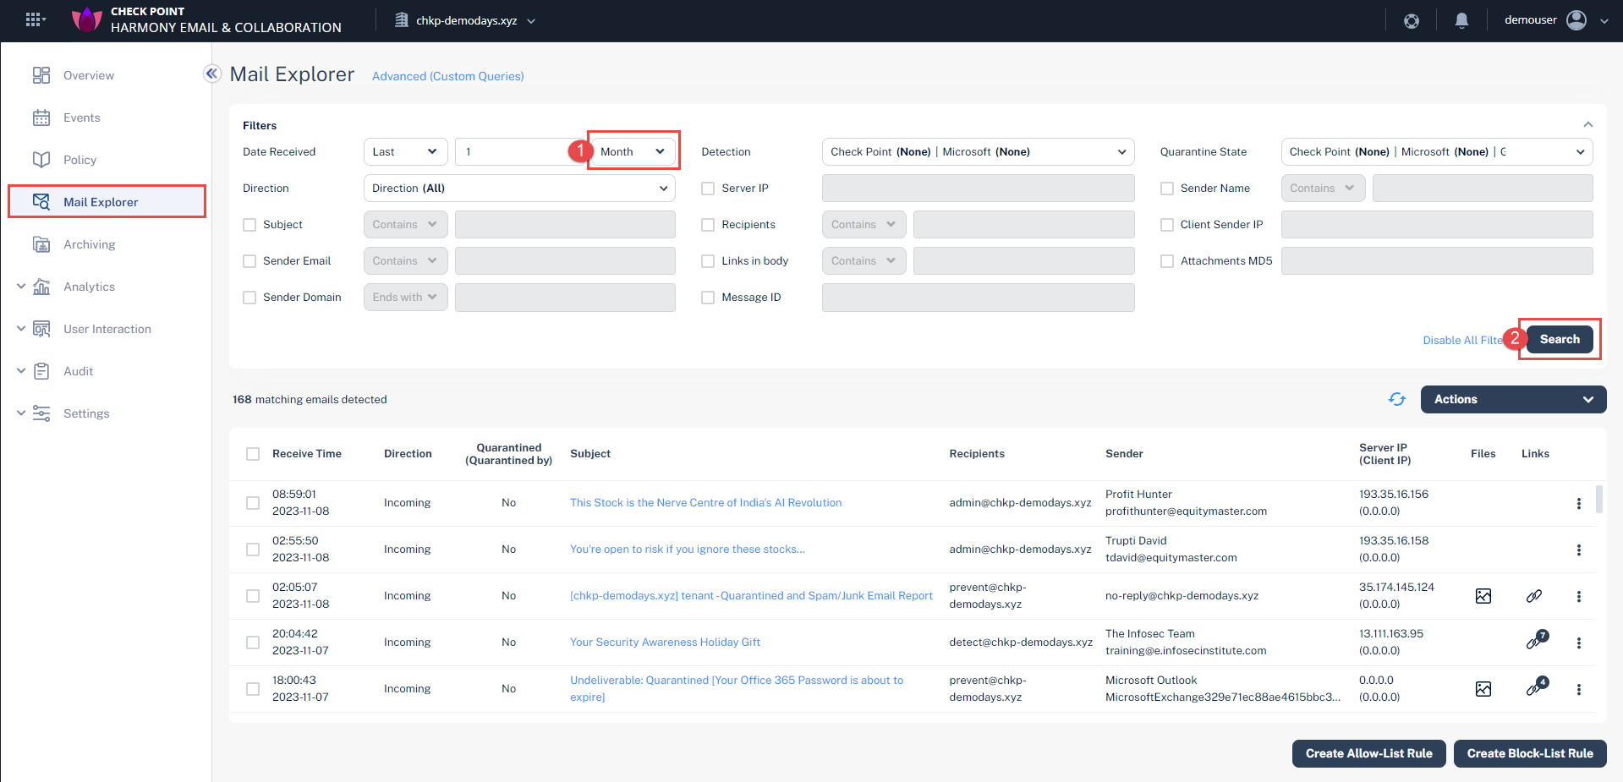Open the app launcher grid icon
1623x782 pixels.
pos(34,19)
